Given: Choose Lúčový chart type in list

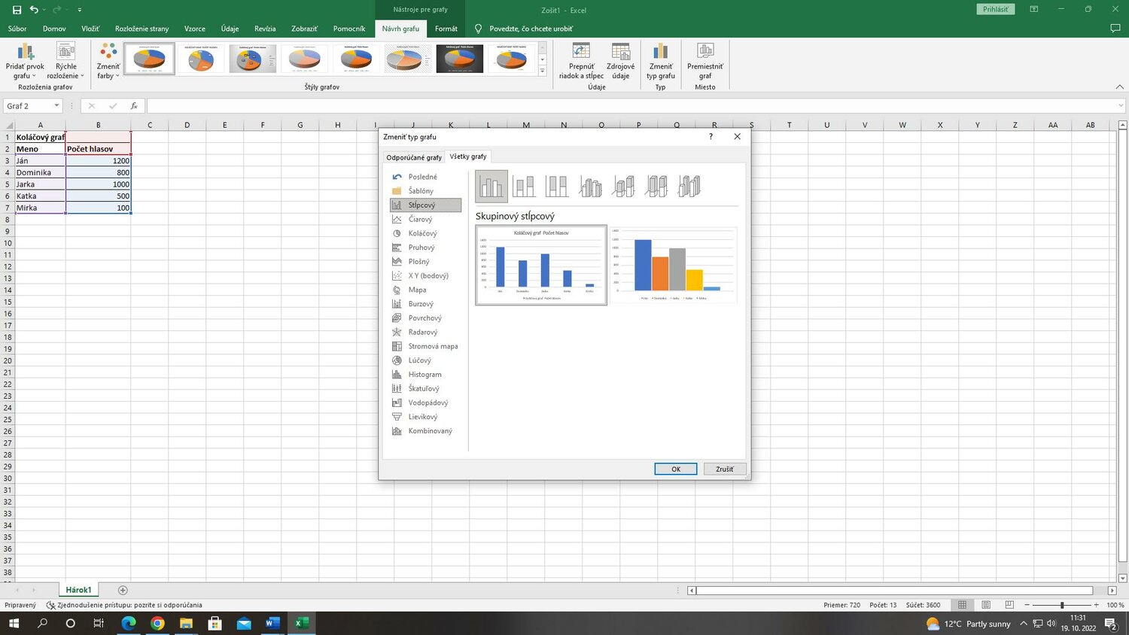Looking at the screenshot, I should (425, 360).
